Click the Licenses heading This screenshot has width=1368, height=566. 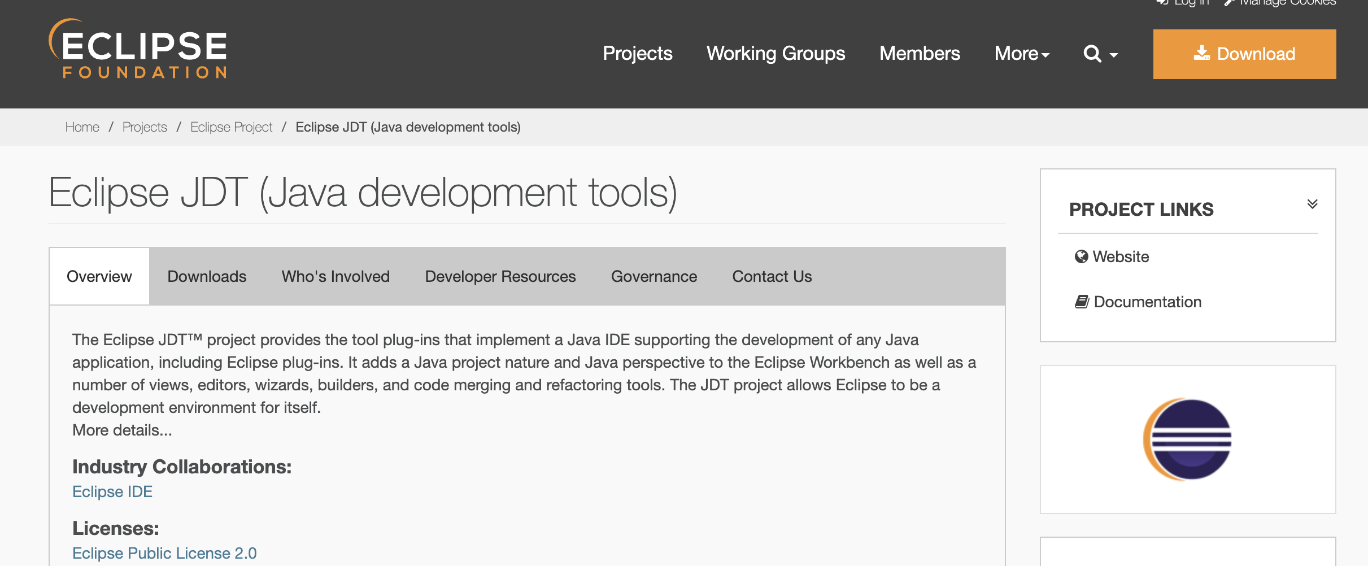point(116,528)
